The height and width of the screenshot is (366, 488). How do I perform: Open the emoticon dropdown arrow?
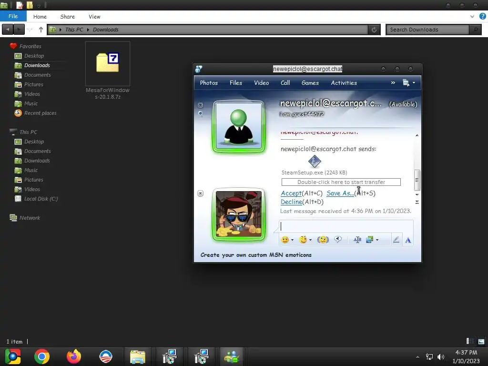(292, 240)
